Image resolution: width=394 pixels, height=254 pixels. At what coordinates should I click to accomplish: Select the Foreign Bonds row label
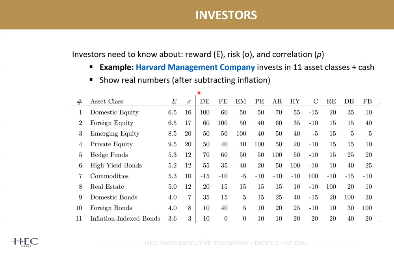click(x=111, y=208)
